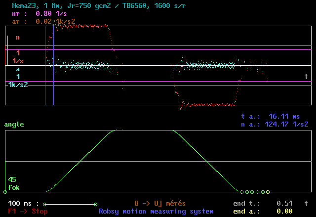Click last circle marker on angle baseline

269,192
